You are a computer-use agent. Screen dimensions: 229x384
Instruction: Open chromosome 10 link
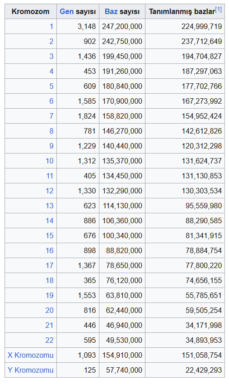click(x=50, y=161)
